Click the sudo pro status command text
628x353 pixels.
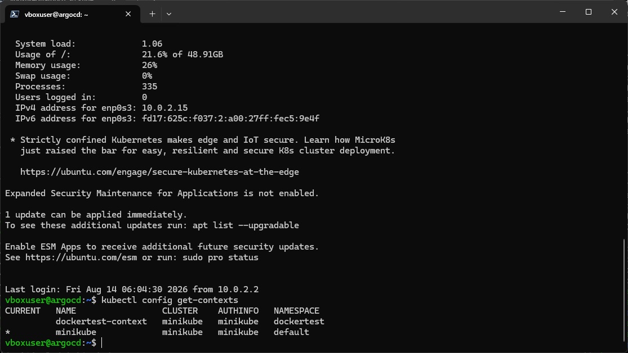click(x=220, y=257)
